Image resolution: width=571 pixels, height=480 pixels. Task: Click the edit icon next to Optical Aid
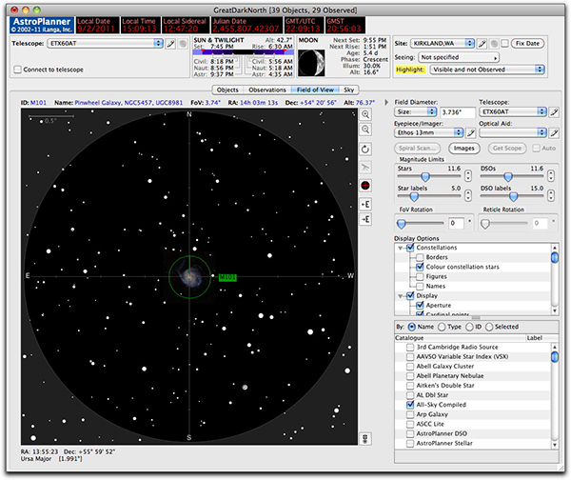555,134
